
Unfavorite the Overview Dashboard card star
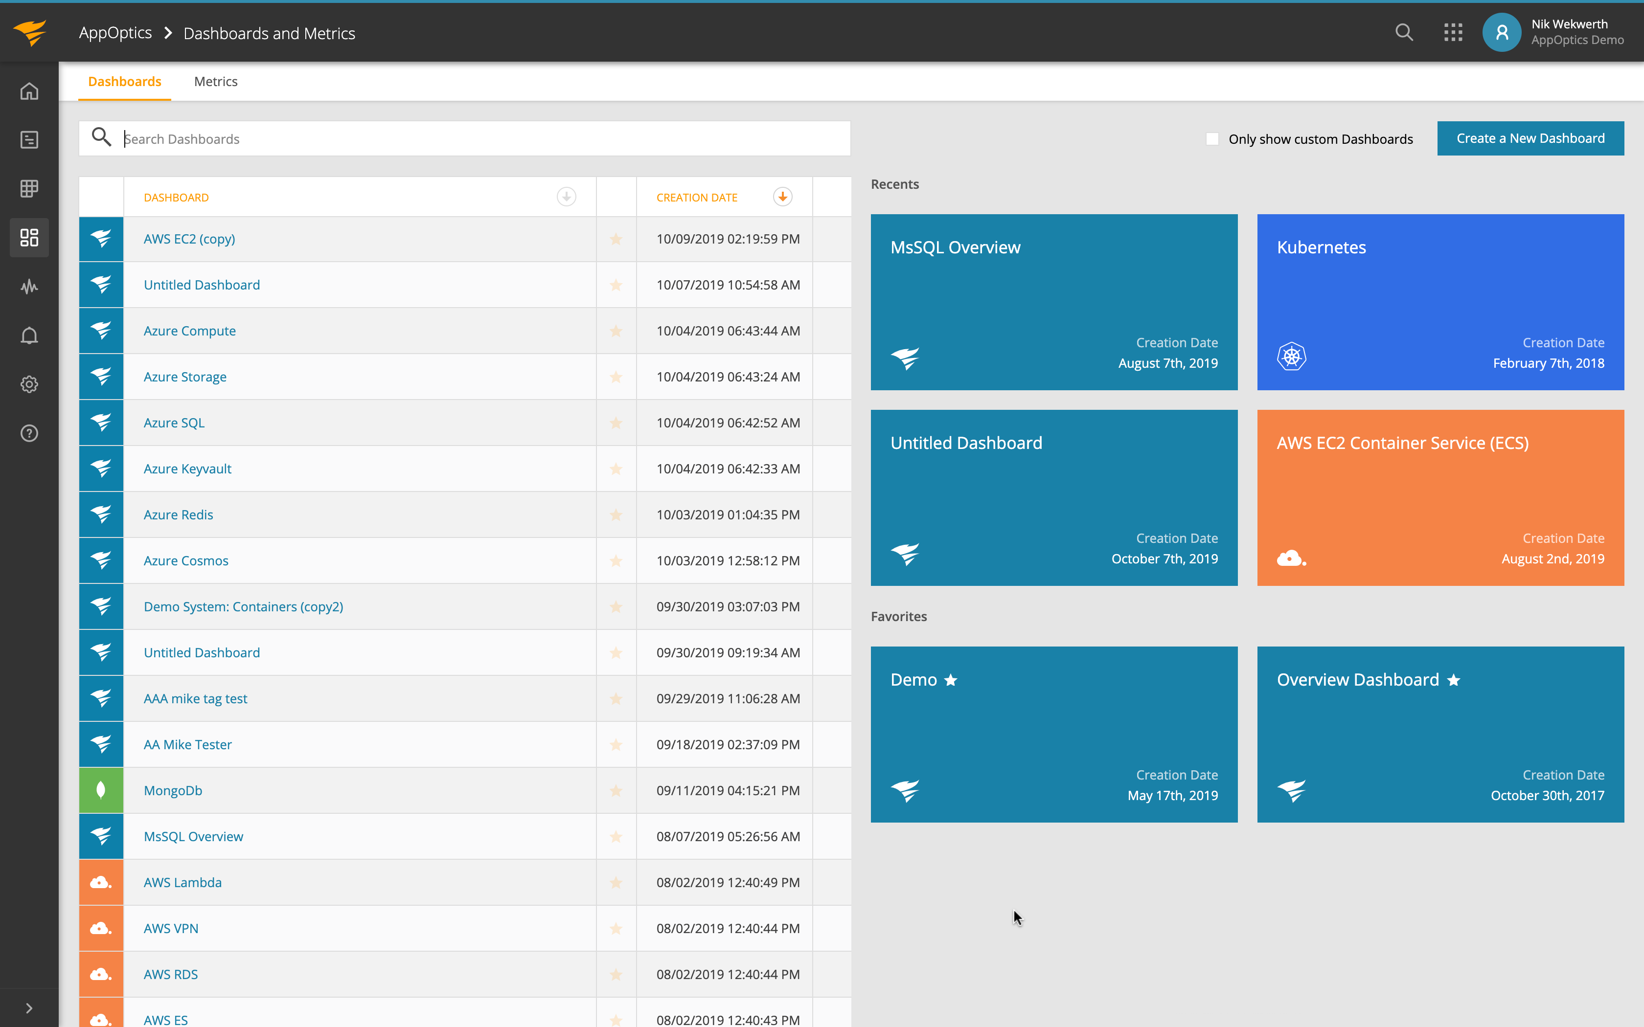pos(1453,680)
